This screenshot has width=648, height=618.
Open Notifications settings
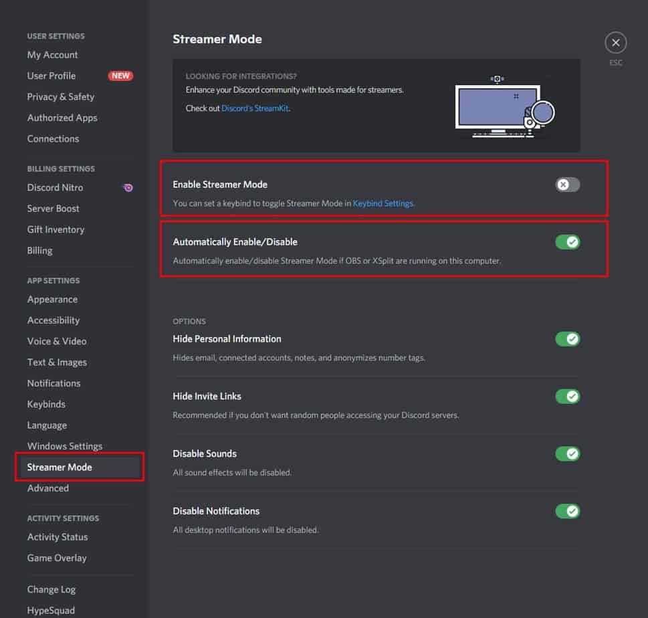tap(53, 384)
